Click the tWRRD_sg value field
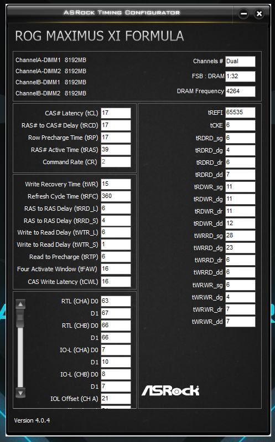 click(x=240, y=236)
